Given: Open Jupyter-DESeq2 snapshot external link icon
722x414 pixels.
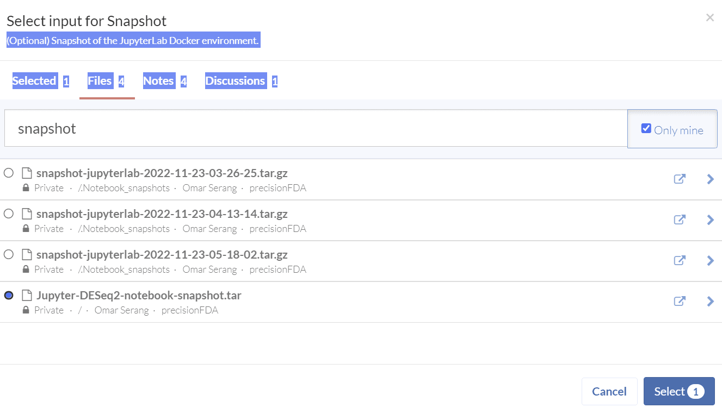Looking at the screenshot, I should pos(680,301).
